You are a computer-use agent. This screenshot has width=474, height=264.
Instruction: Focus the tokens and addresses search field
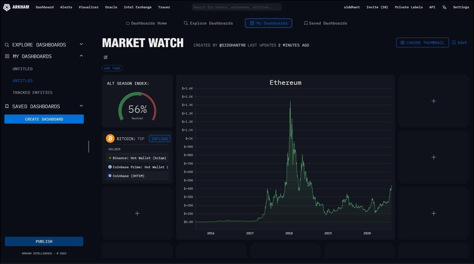pos(236,7)
